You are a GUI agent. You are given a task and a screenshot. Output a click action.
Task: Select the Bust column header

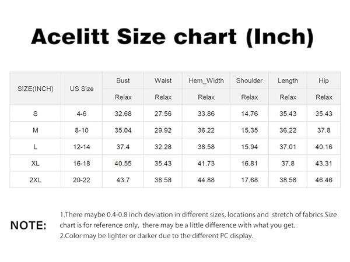[x=123, y=80]
